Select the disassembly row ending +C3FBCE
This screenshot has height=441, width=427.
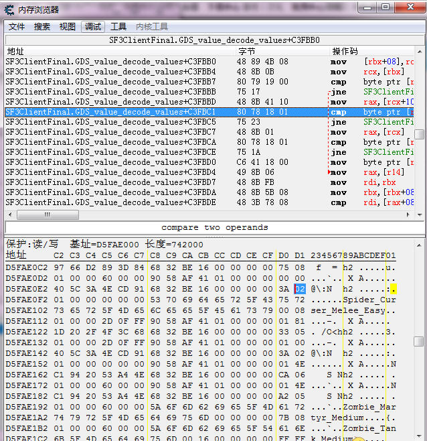pos(209,152)
